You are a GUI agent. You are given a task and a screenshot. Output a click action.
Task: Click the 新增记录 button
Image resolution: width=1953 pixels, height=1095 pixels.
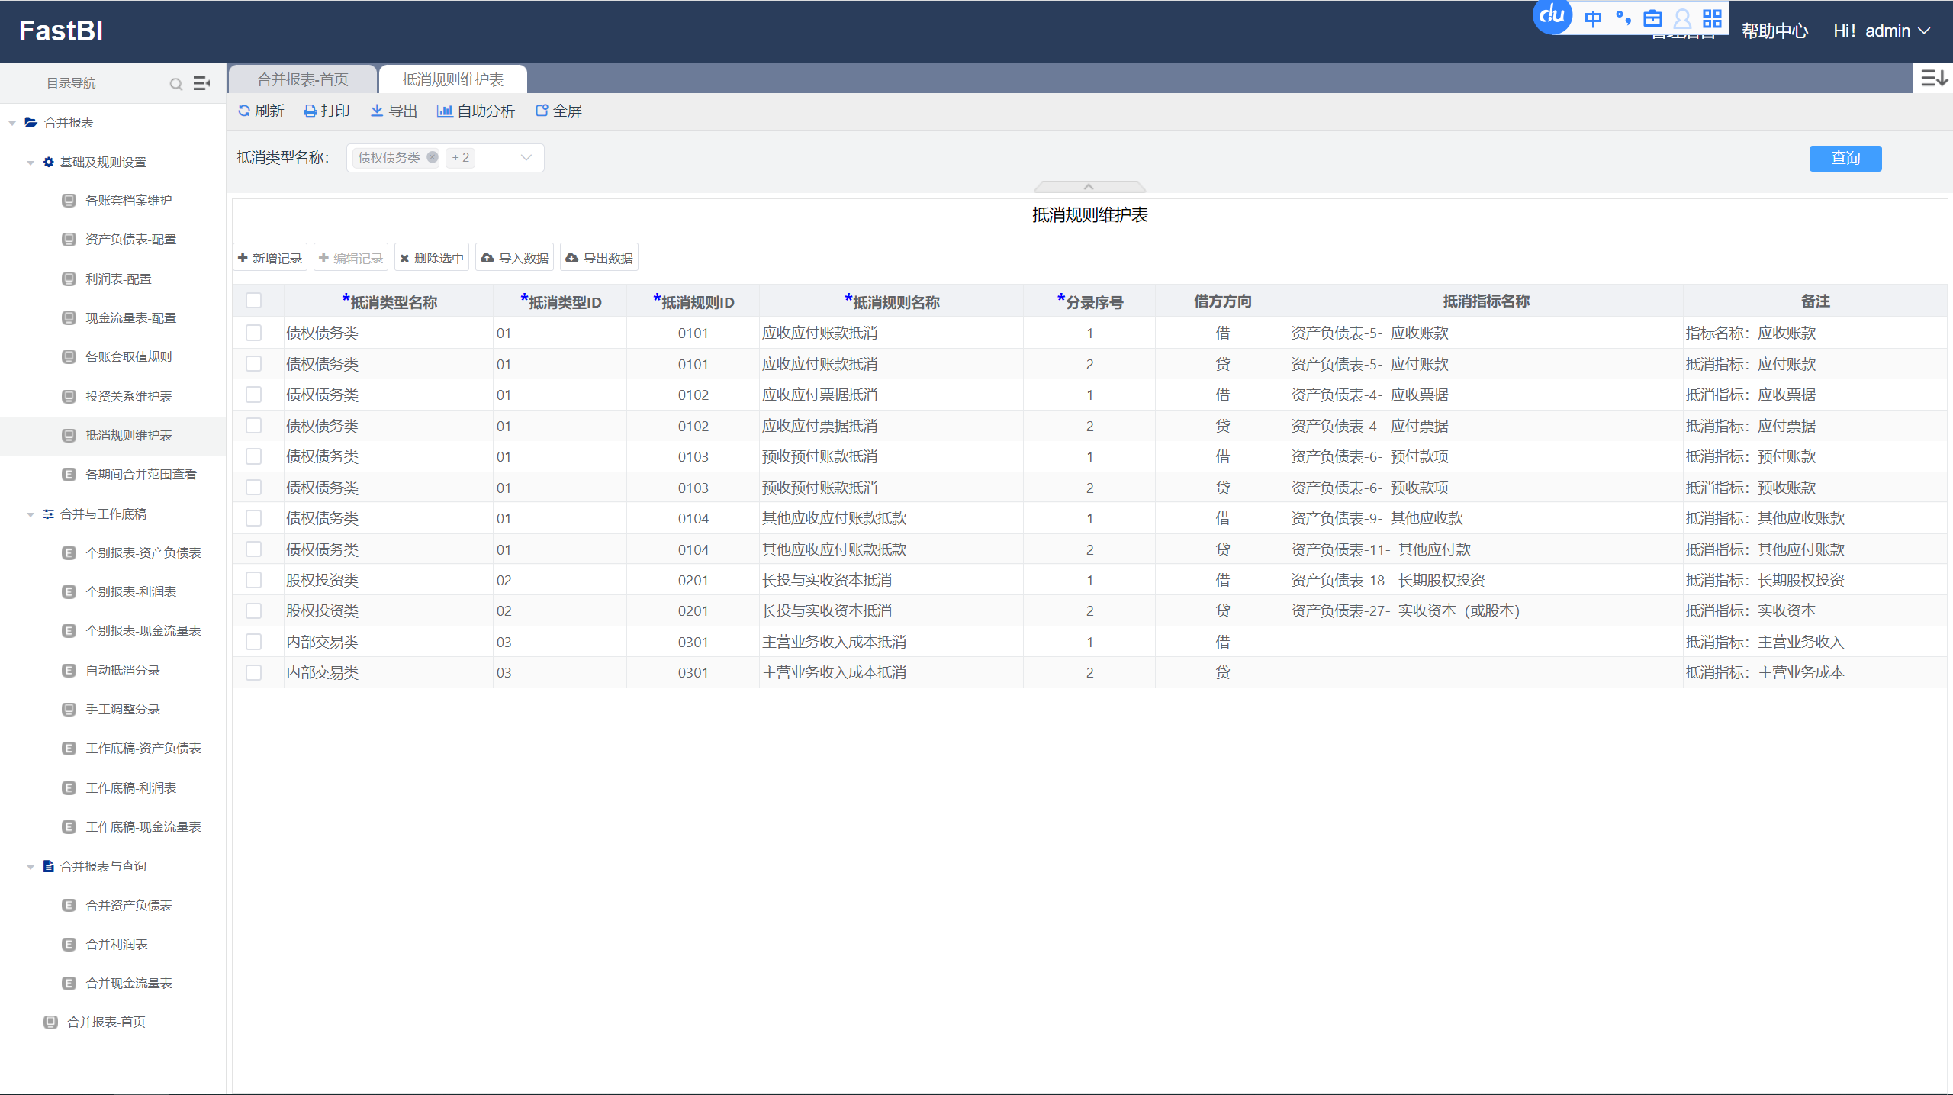click(270, 258)
